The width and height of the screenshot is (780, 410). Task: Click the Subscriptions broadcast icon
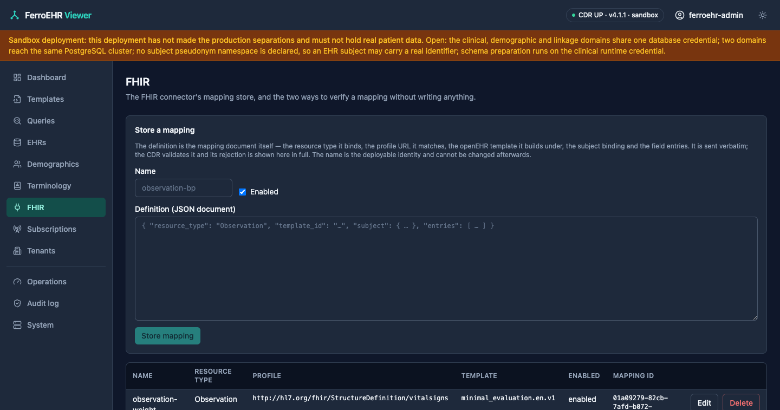click(17, 229)
